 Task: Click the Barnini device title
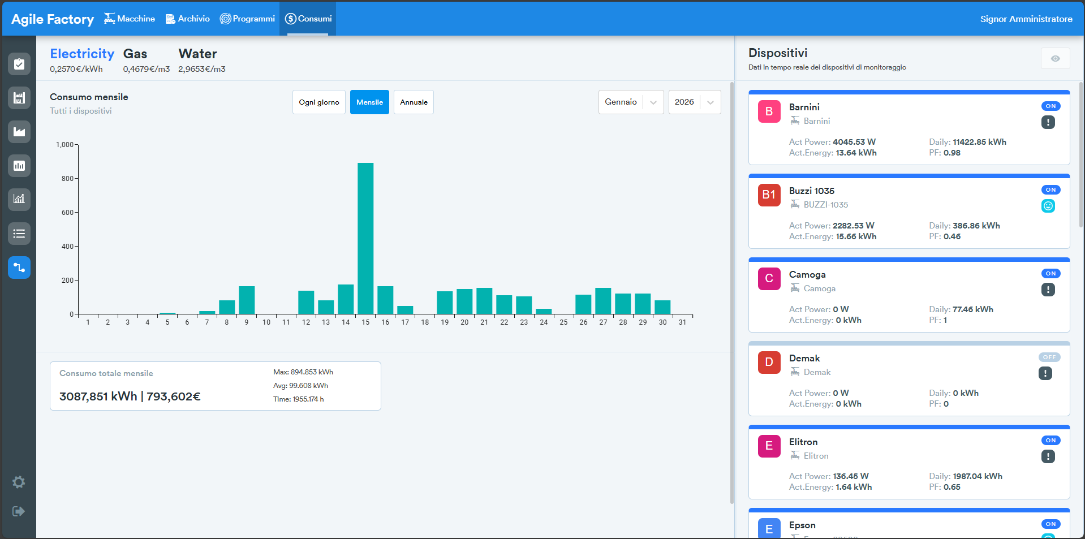804,107
